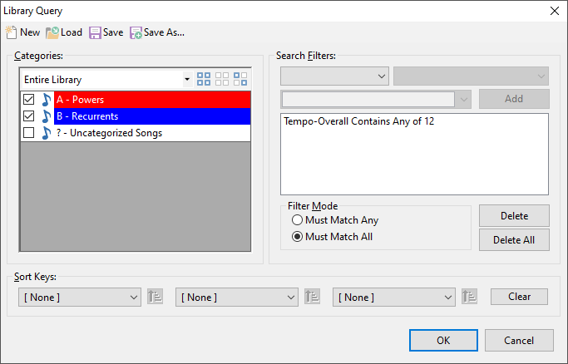The width and height of the screenshot is (568, 364).
Task: Click the deselect all categories grid icon
Action: (222, 79)
